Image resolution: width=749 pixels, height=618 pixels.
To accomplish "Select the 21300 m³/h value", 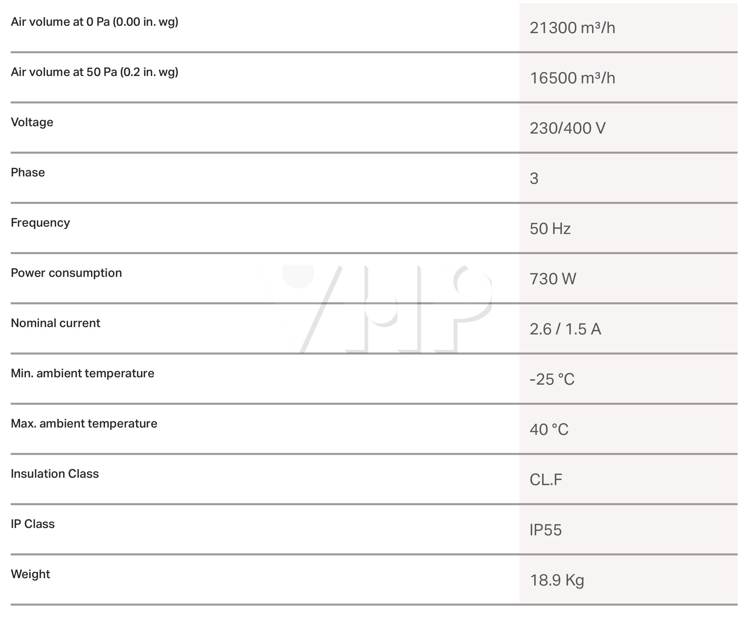I will pos(572,28).
